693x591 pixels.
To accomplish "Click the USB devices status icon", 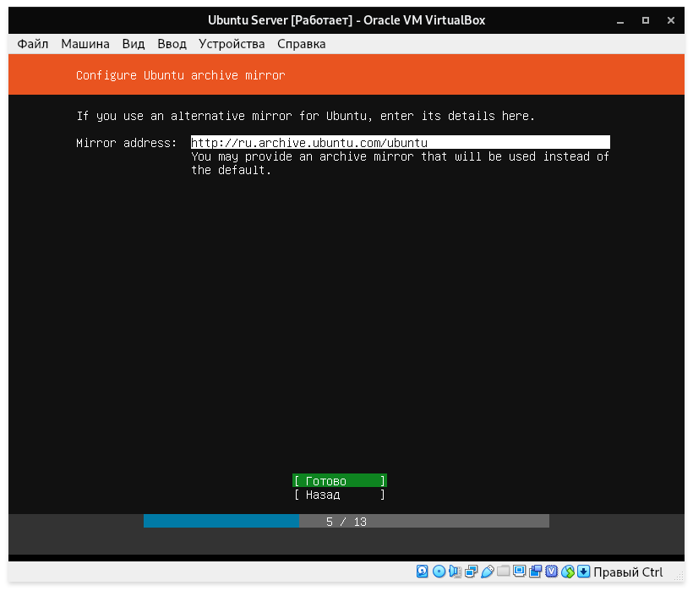I will click(x=488, y=572).
